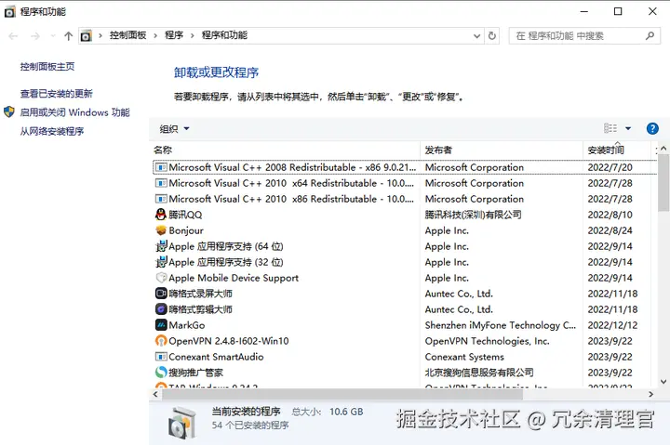Image resolution: width=670 pixels, height=445 pixels.
Task: Open 从网络安装程序 link
Action: coord(52,131)
